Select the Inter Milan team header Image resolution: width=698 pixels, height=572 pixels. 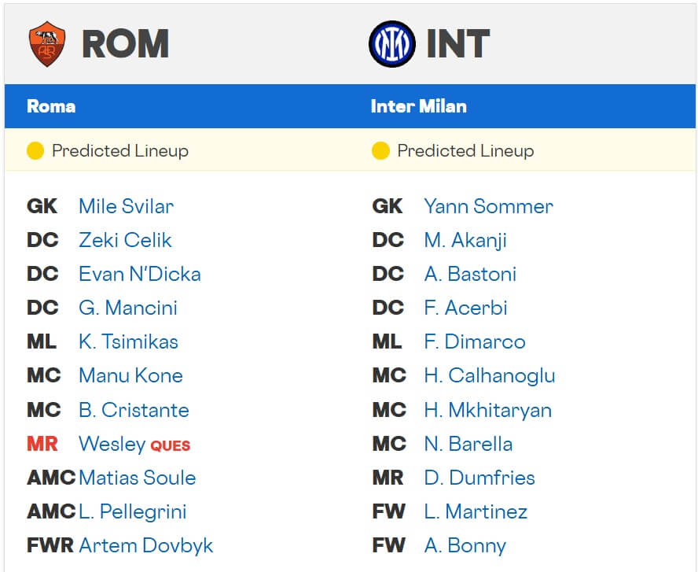pos(418,106)
